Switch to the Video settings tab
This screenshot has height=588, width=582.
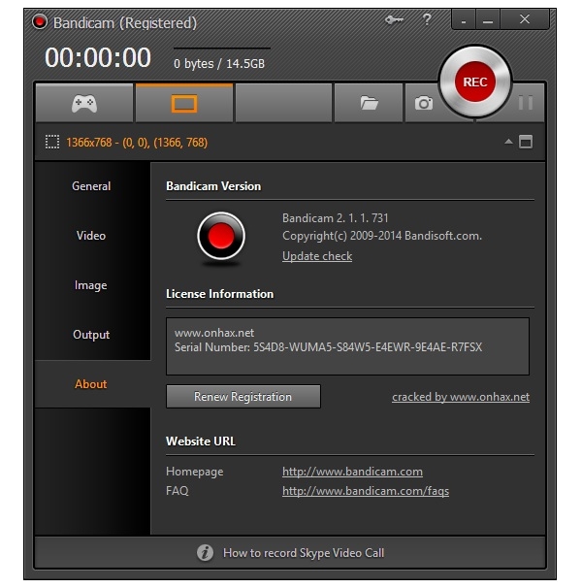point(91,236)
